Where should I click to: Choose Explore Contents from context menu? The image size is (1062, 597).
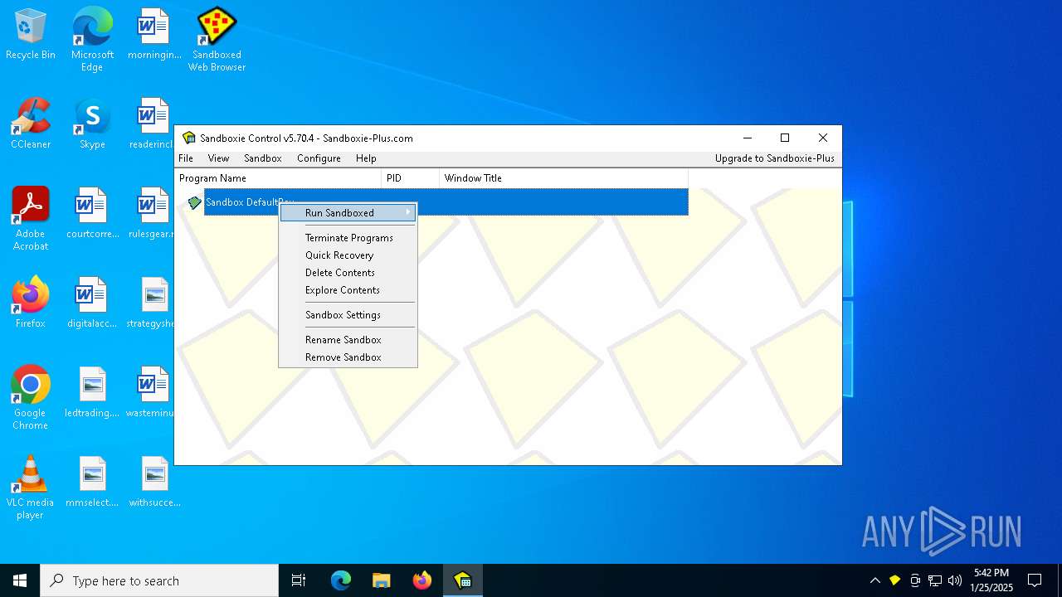(x=348, y=290)
